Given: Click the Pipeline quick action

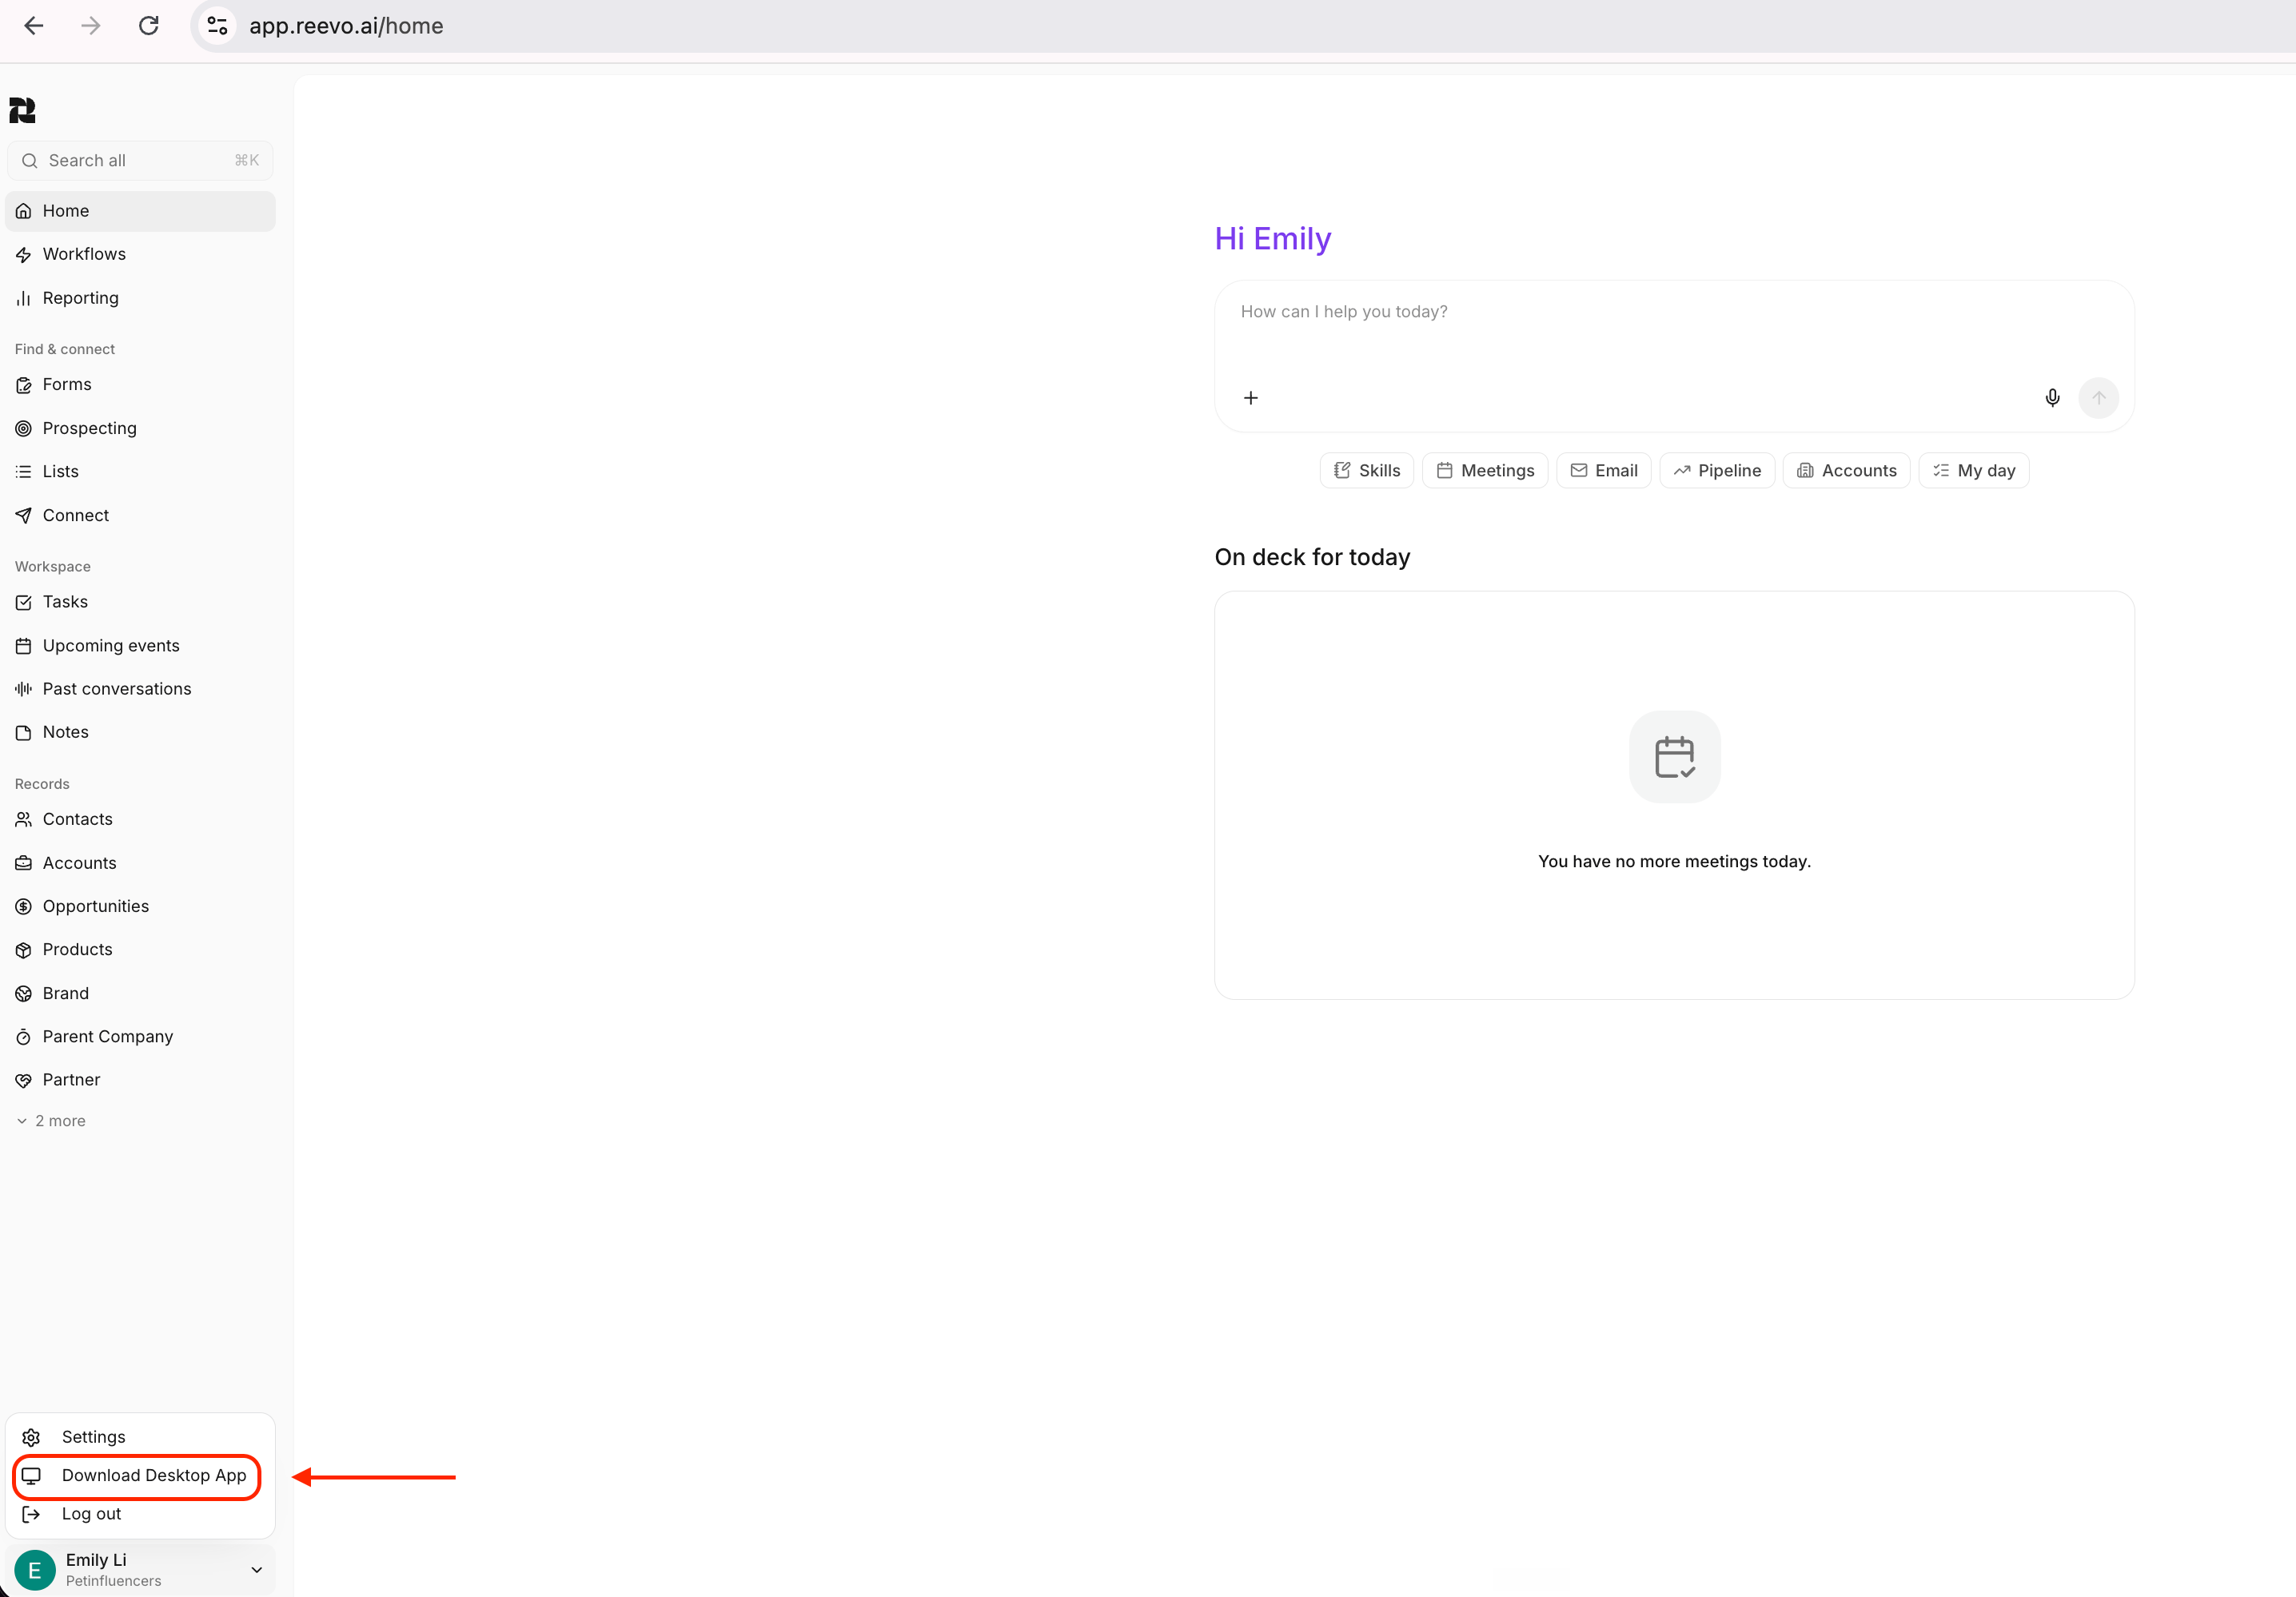Looking at the screenshot, I should [1717, 470].
